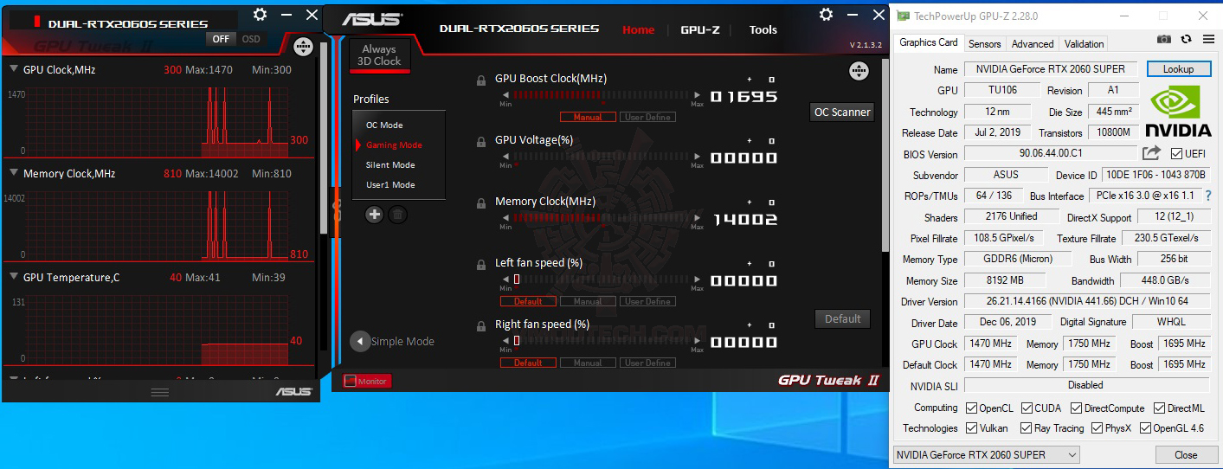The height and width of the screenshot is (469, 1223).
Task: Toggle the Ray Tracing checkbox
Action: click(1027, 427)
